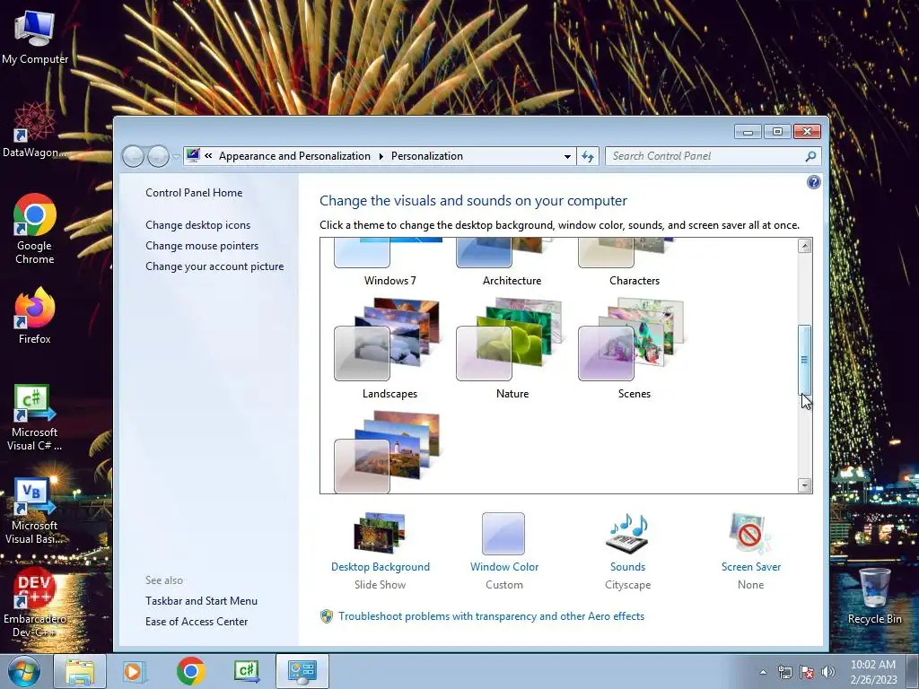Open Windows Media Player from taskbar

(134, 671)
